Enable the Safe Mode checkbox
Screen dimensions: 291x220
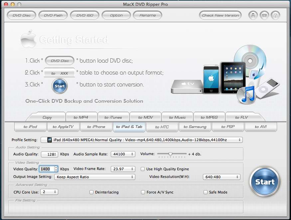(x=206, y=192)
